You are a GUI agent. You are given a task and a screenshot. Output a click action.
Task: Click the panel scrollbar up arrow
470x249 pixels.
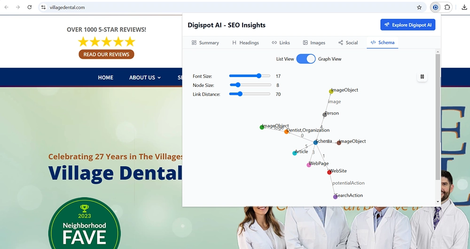click(x=438, y=52)
